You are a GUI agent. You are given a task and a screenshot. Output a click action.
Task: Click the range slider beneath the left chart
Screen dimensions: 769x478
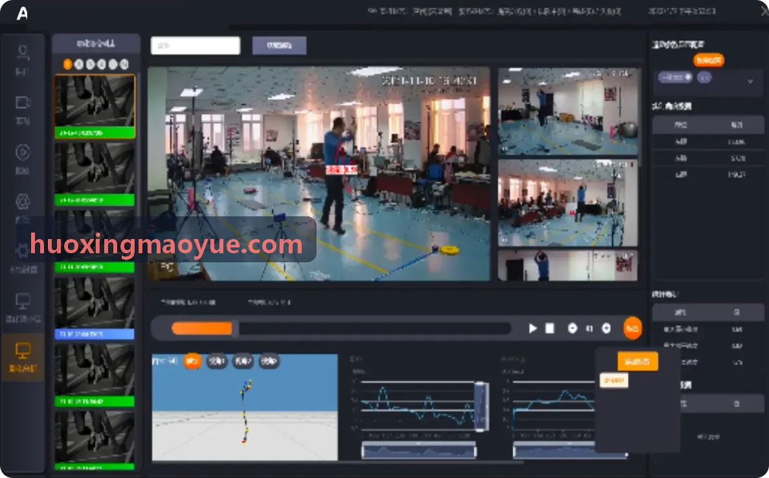coord(419,451)
